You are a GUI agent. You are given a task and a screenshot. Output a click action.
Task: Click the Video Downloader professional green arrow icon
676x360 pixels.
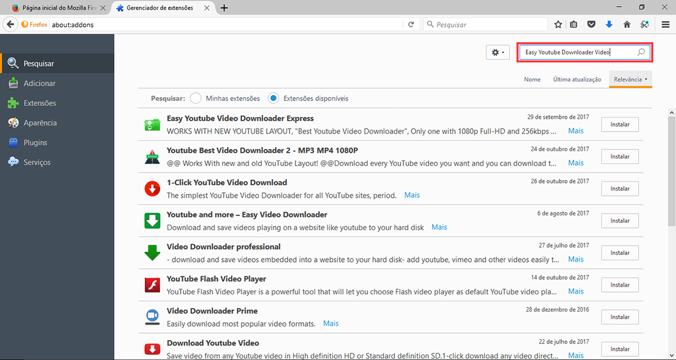[x=152, y=253]
